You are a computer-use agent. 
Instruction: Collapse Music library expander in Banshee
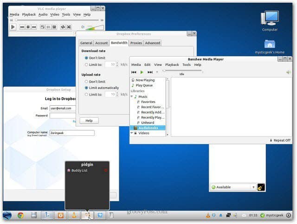[x=132, y=96]
